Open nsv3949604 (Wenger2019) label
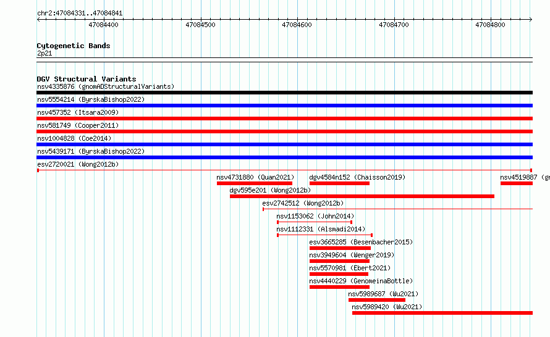The image size is (550, 337). [352, 255]
